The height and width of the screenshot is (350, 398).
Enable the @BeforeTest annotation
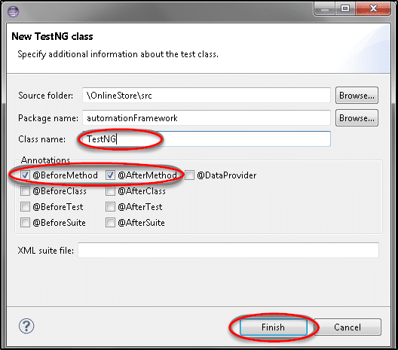pyautogui.click(x=25, y=207)
